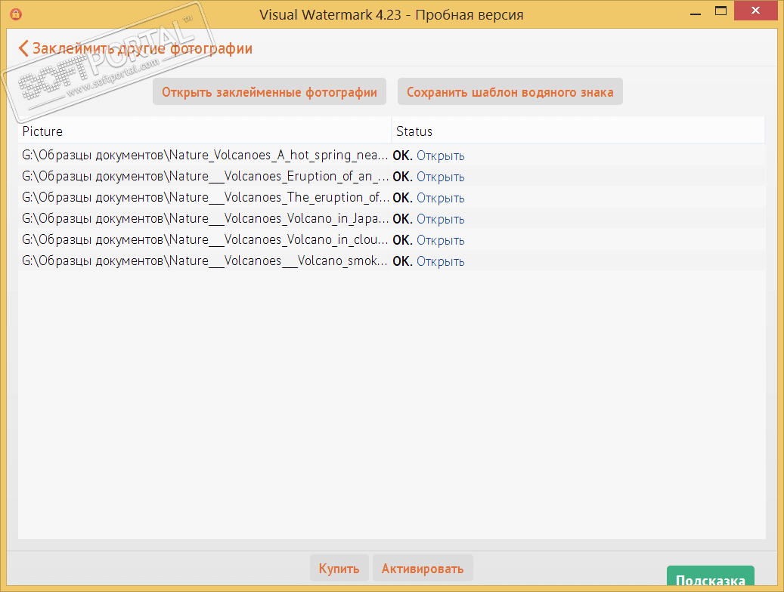Open the Eruption_of_an file via Открыть
Screen dimensions: 784x592
tap(441, 177)
